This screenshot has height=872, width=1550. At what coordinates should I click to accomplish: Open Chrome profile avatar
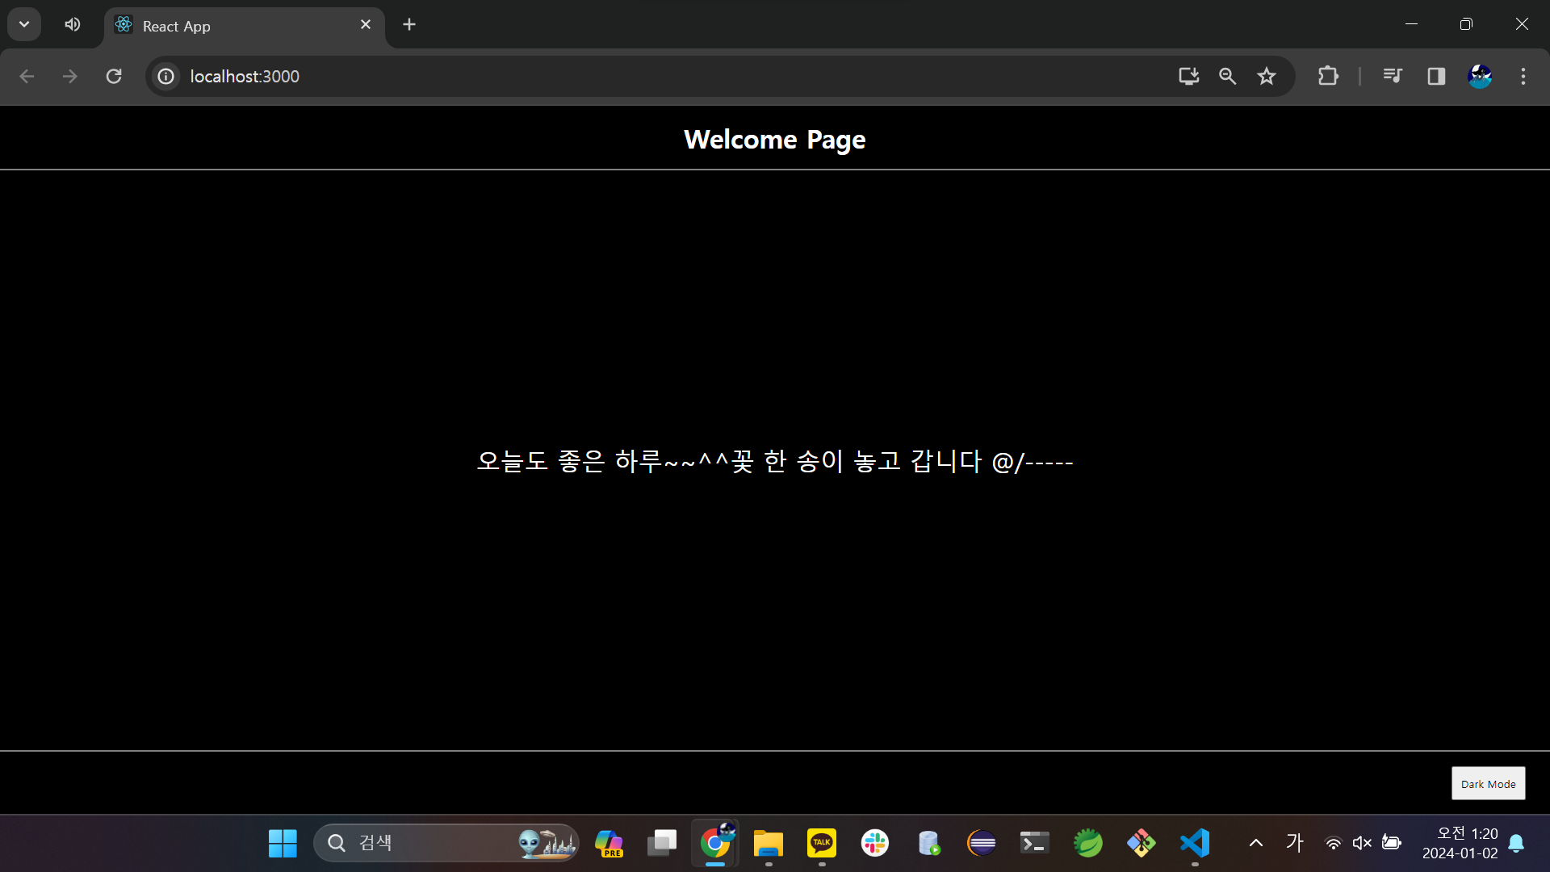click(1479, 76)
